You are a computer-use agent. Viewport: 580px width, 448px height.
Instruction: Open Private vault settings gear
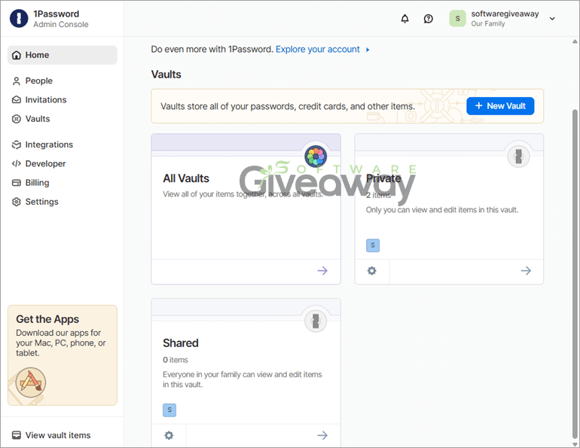click(x=372, y=271)
